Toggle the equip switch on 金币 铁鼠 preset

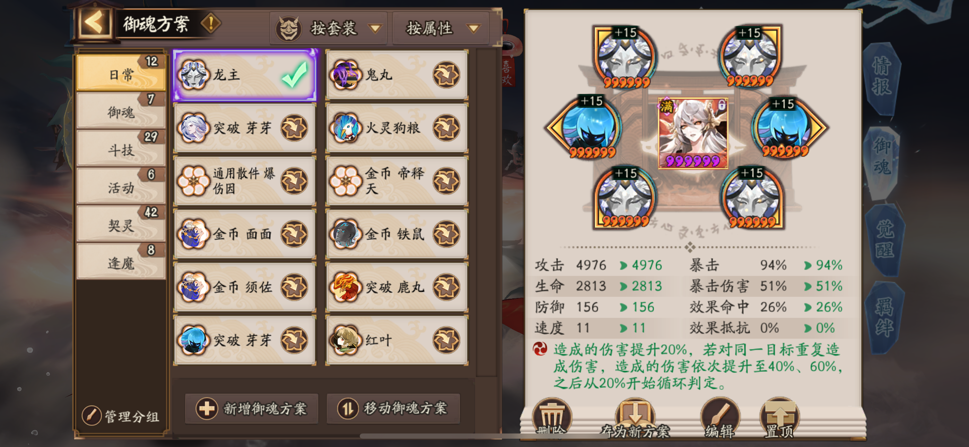coord(446,234)
